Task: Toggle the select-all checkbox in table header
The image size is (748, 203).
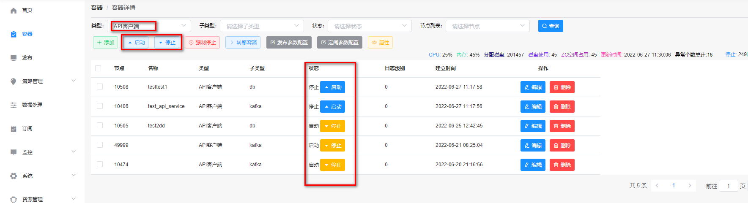Action: 98,68
